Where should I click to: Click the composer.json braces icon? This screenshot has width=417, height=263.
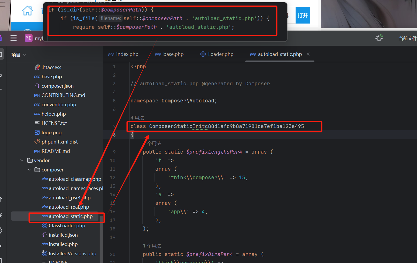[x=37, y=86]
